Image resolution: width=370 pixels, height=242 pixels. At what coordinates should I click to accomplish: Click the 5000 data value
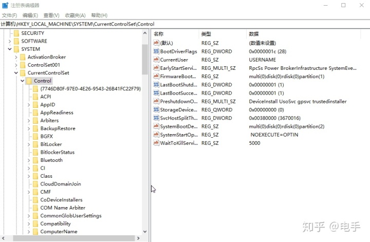(254, 143)
